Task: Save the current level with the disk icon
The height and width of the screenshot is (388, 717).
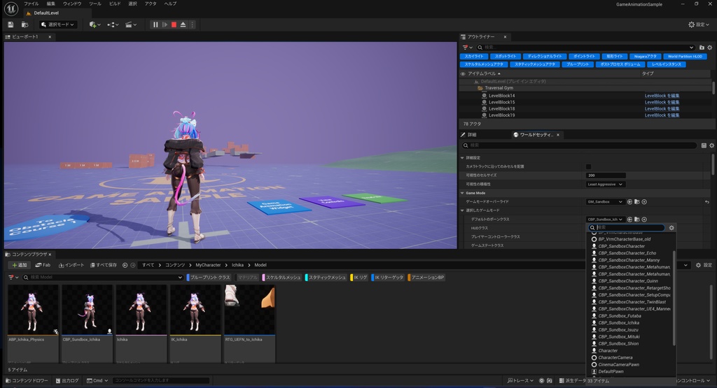Action: tap(11, 24)
